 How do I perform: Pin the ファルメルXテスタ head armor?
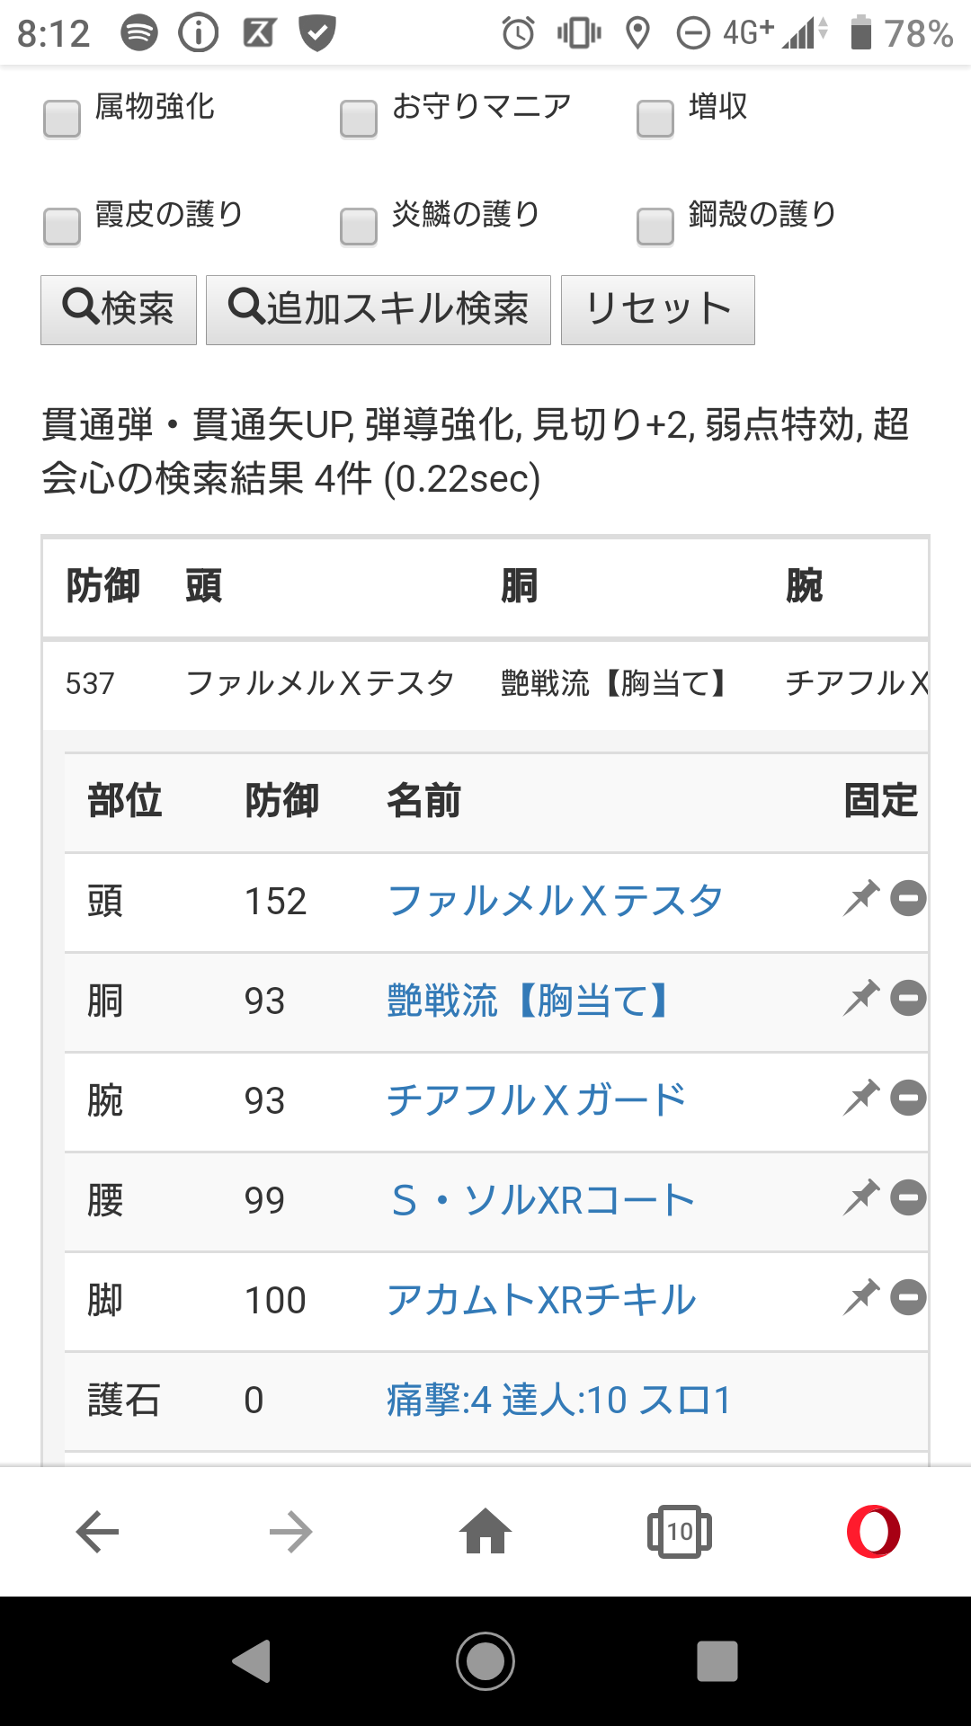[860, 898]
